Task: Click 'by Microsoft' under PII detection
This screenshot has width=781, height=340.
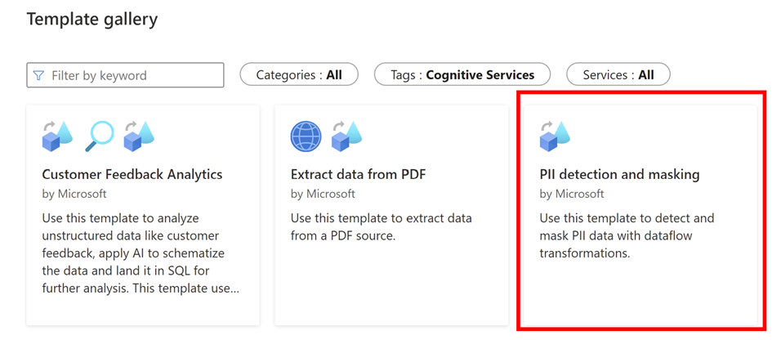Action: (572, 194)
